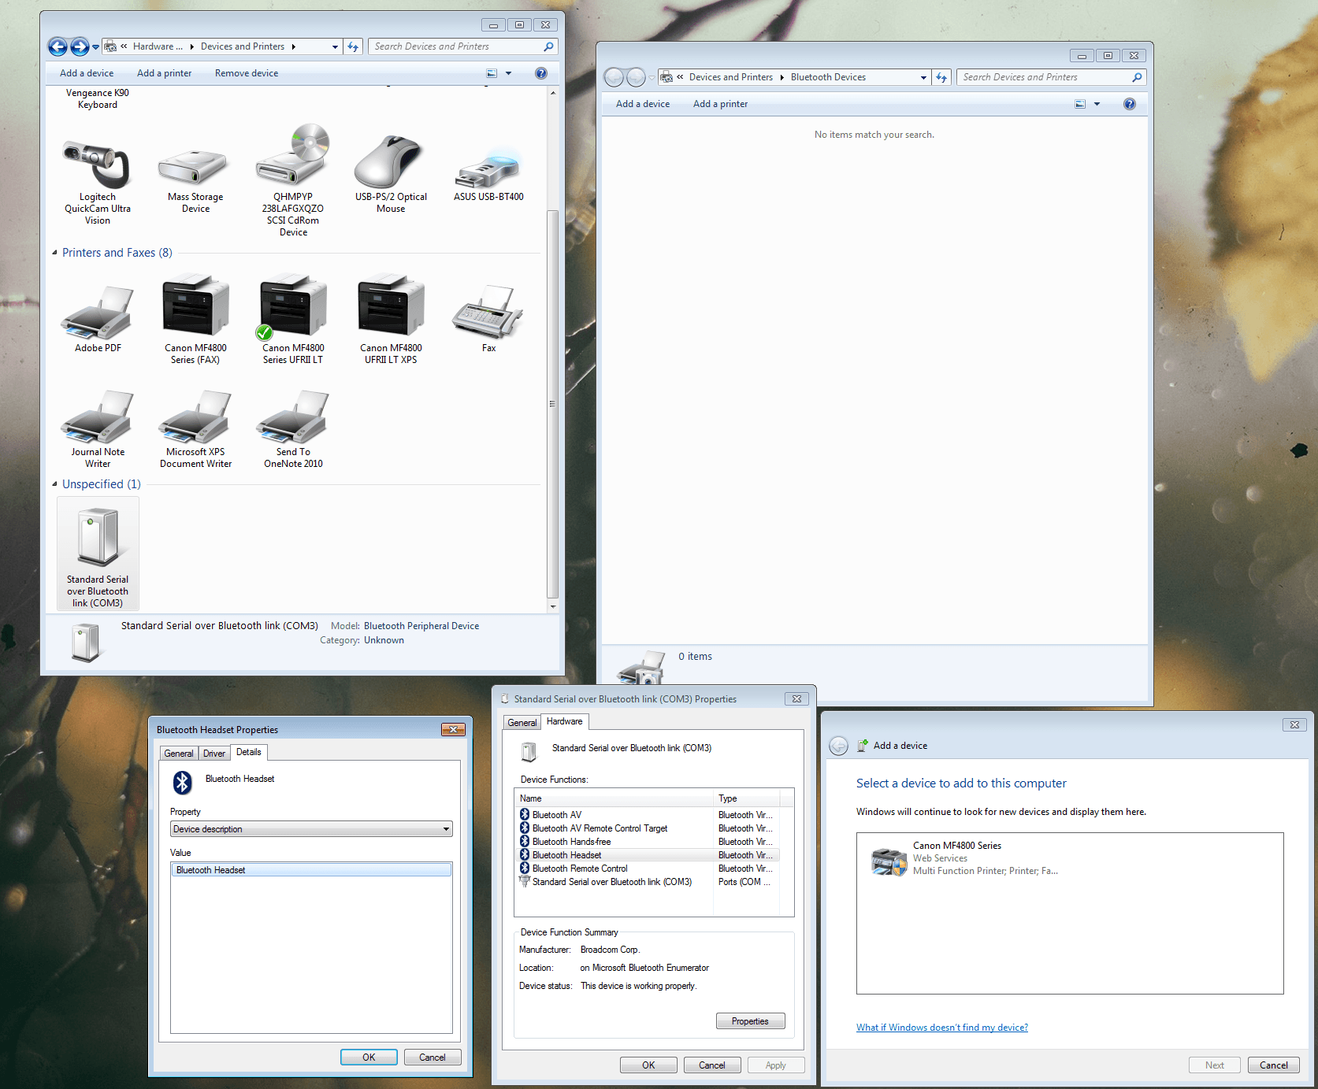This screenshot has height=1089, width=1318.
Task: Click the Properties button in COM3 Properties dialog
Action: 750,1021
